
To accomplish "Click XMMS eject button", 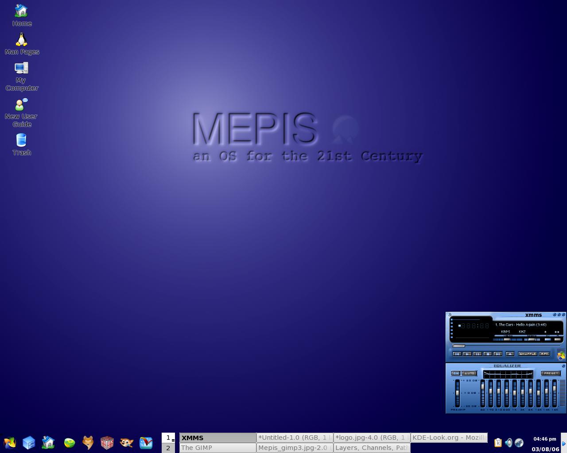I will (x=510, y=354).
